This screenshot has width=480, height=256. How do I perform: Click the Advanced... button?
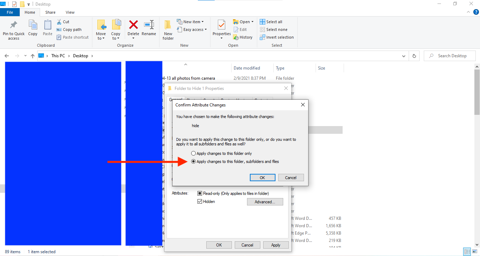(x=265, y=202)
